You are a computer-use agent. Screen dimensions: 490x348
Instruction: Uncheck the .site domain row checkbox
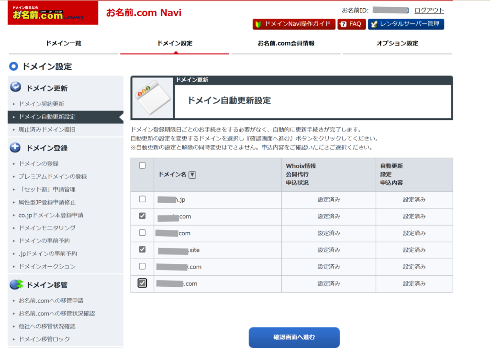pyautogui.click(x=142, y=250)
